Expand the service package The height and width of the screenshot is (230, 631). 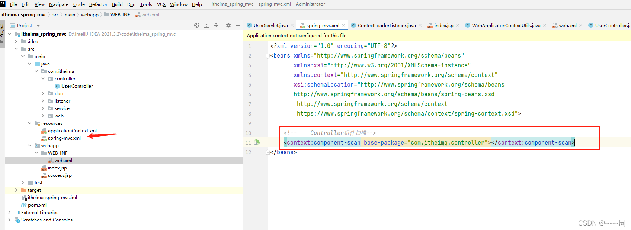(43, 108)
